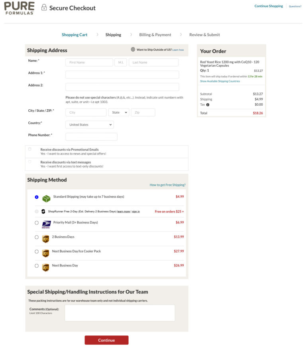Open the State dropdown
Viewport: 306px width, 351px height.
pyautogui.click(x=119, y=112)
